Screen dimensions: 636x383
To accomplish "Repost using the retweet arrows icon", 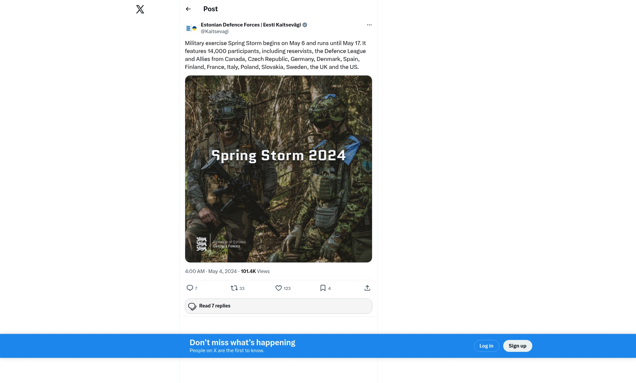I will click(234, 288).
